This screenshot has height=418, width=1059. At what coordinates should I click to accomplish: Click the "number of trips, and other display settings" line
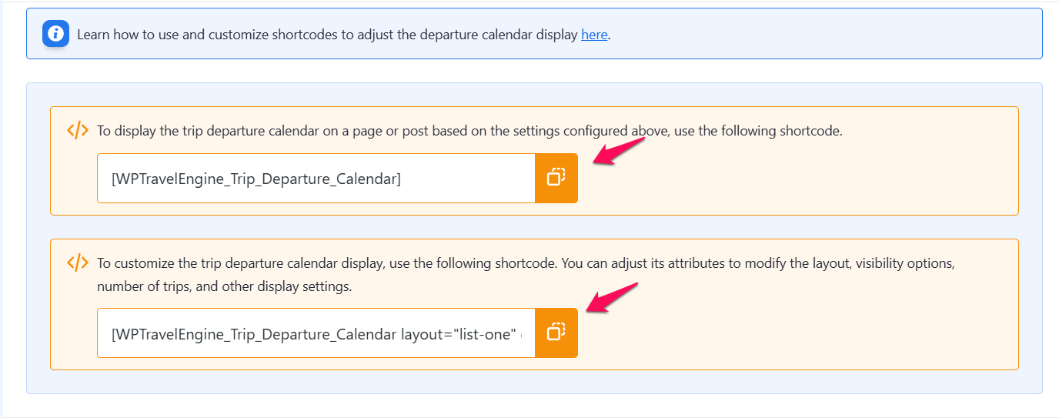point(223,287)
